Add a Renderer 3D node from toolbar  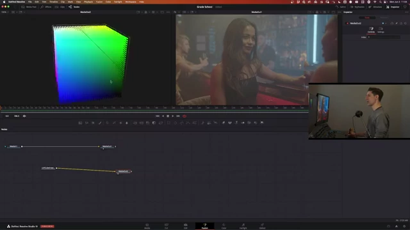262,123
